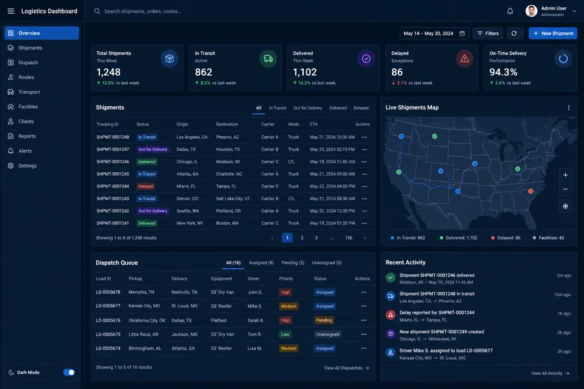This screenshot has width=584, height=389.
Task: Open actions menu for SHPMT-0001244
Action: (364, 187)
